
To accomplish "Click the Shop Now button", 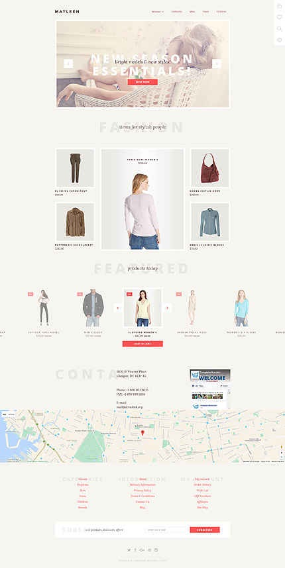I will 142,82.
